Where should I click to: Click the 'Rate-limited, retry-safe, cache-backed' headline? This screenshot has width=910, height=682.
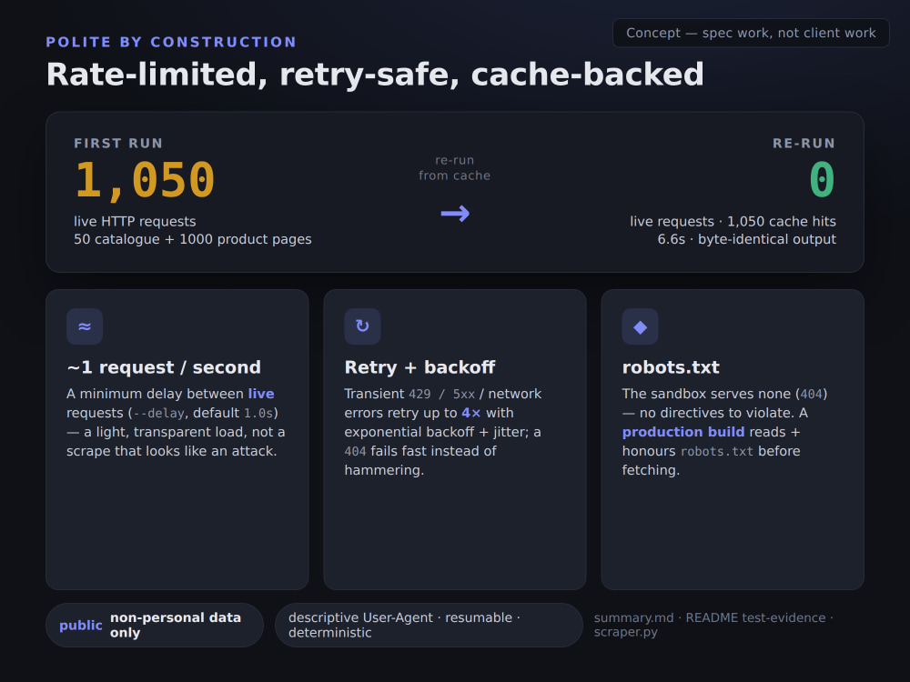pos(375,75)
